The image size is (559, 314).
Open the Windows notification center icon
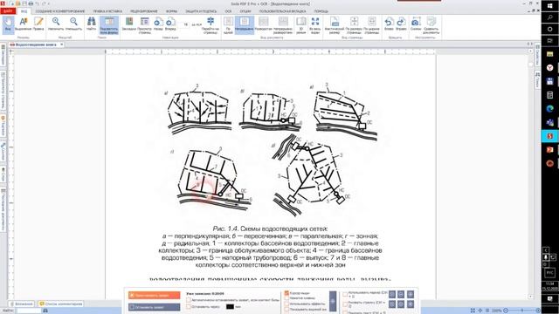(x=549, y=298)
